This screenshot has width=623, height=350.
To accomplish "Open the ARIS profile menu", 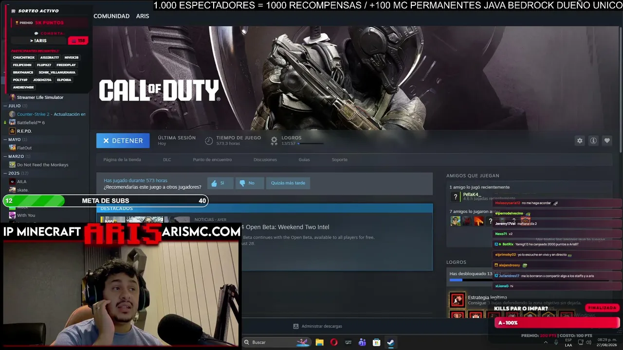I will tap(143, 16).
